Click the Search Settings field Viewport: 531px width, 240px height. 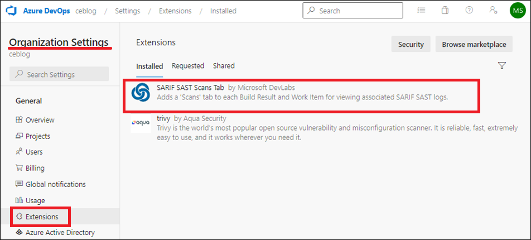click(x=59, y=74)
